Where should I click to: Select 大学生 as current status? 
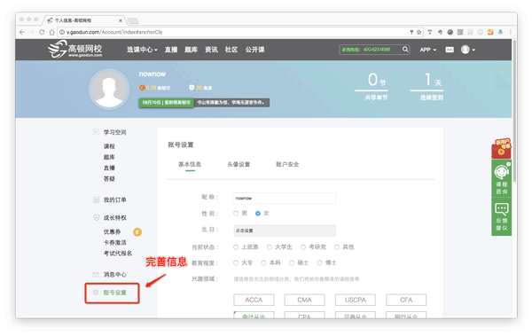270,247
